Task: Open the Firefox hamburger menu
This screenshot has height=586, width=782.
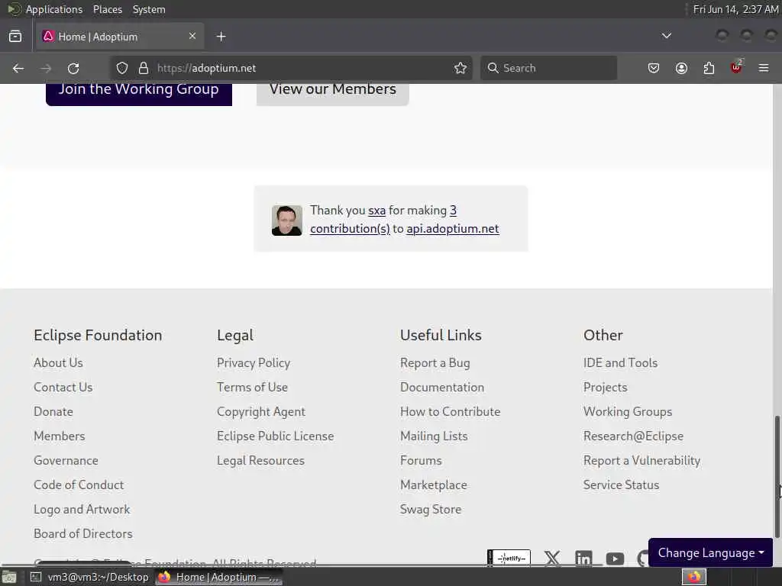Action: 764,68
